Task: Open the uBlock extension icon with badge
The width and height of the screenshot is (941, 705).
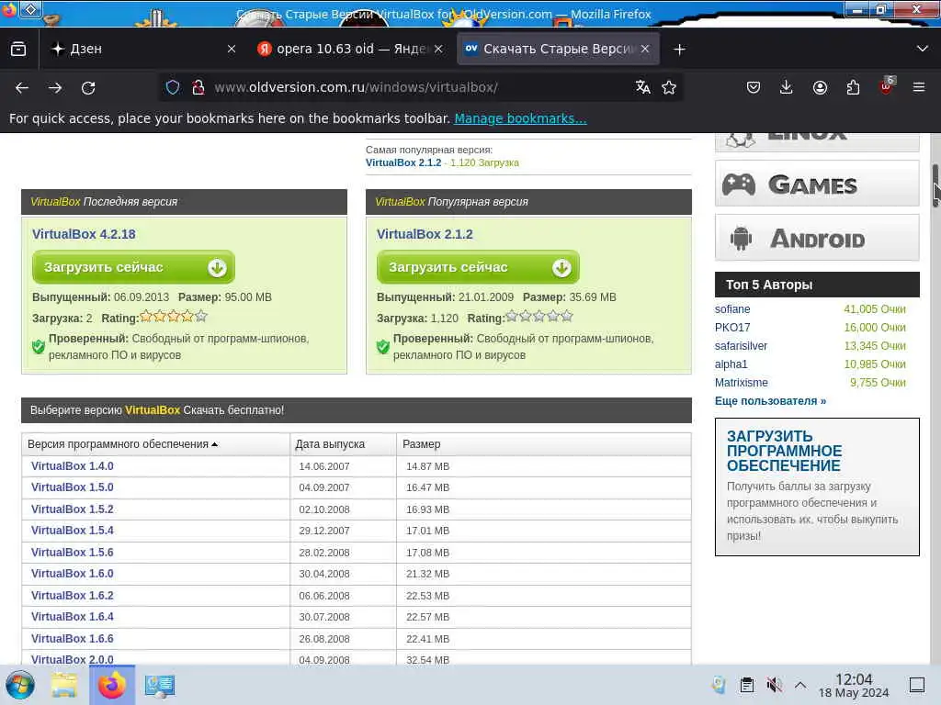Action: pyautogui.click(x=887, y=86)
